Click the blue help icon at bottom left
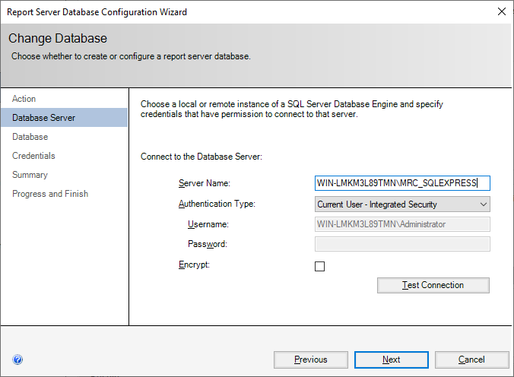Screen dimensions: 514x377 point(17,360)
